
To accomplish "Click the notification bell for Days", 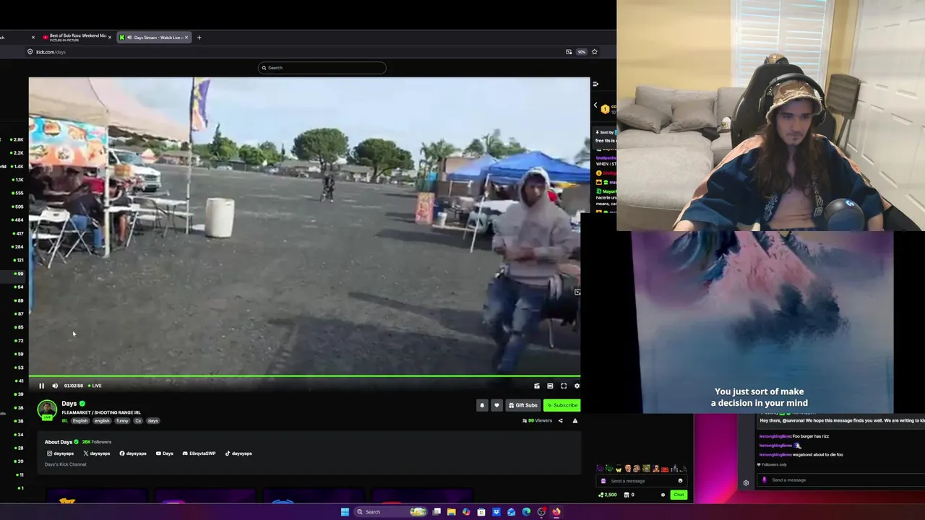I will tap(482, 405).
